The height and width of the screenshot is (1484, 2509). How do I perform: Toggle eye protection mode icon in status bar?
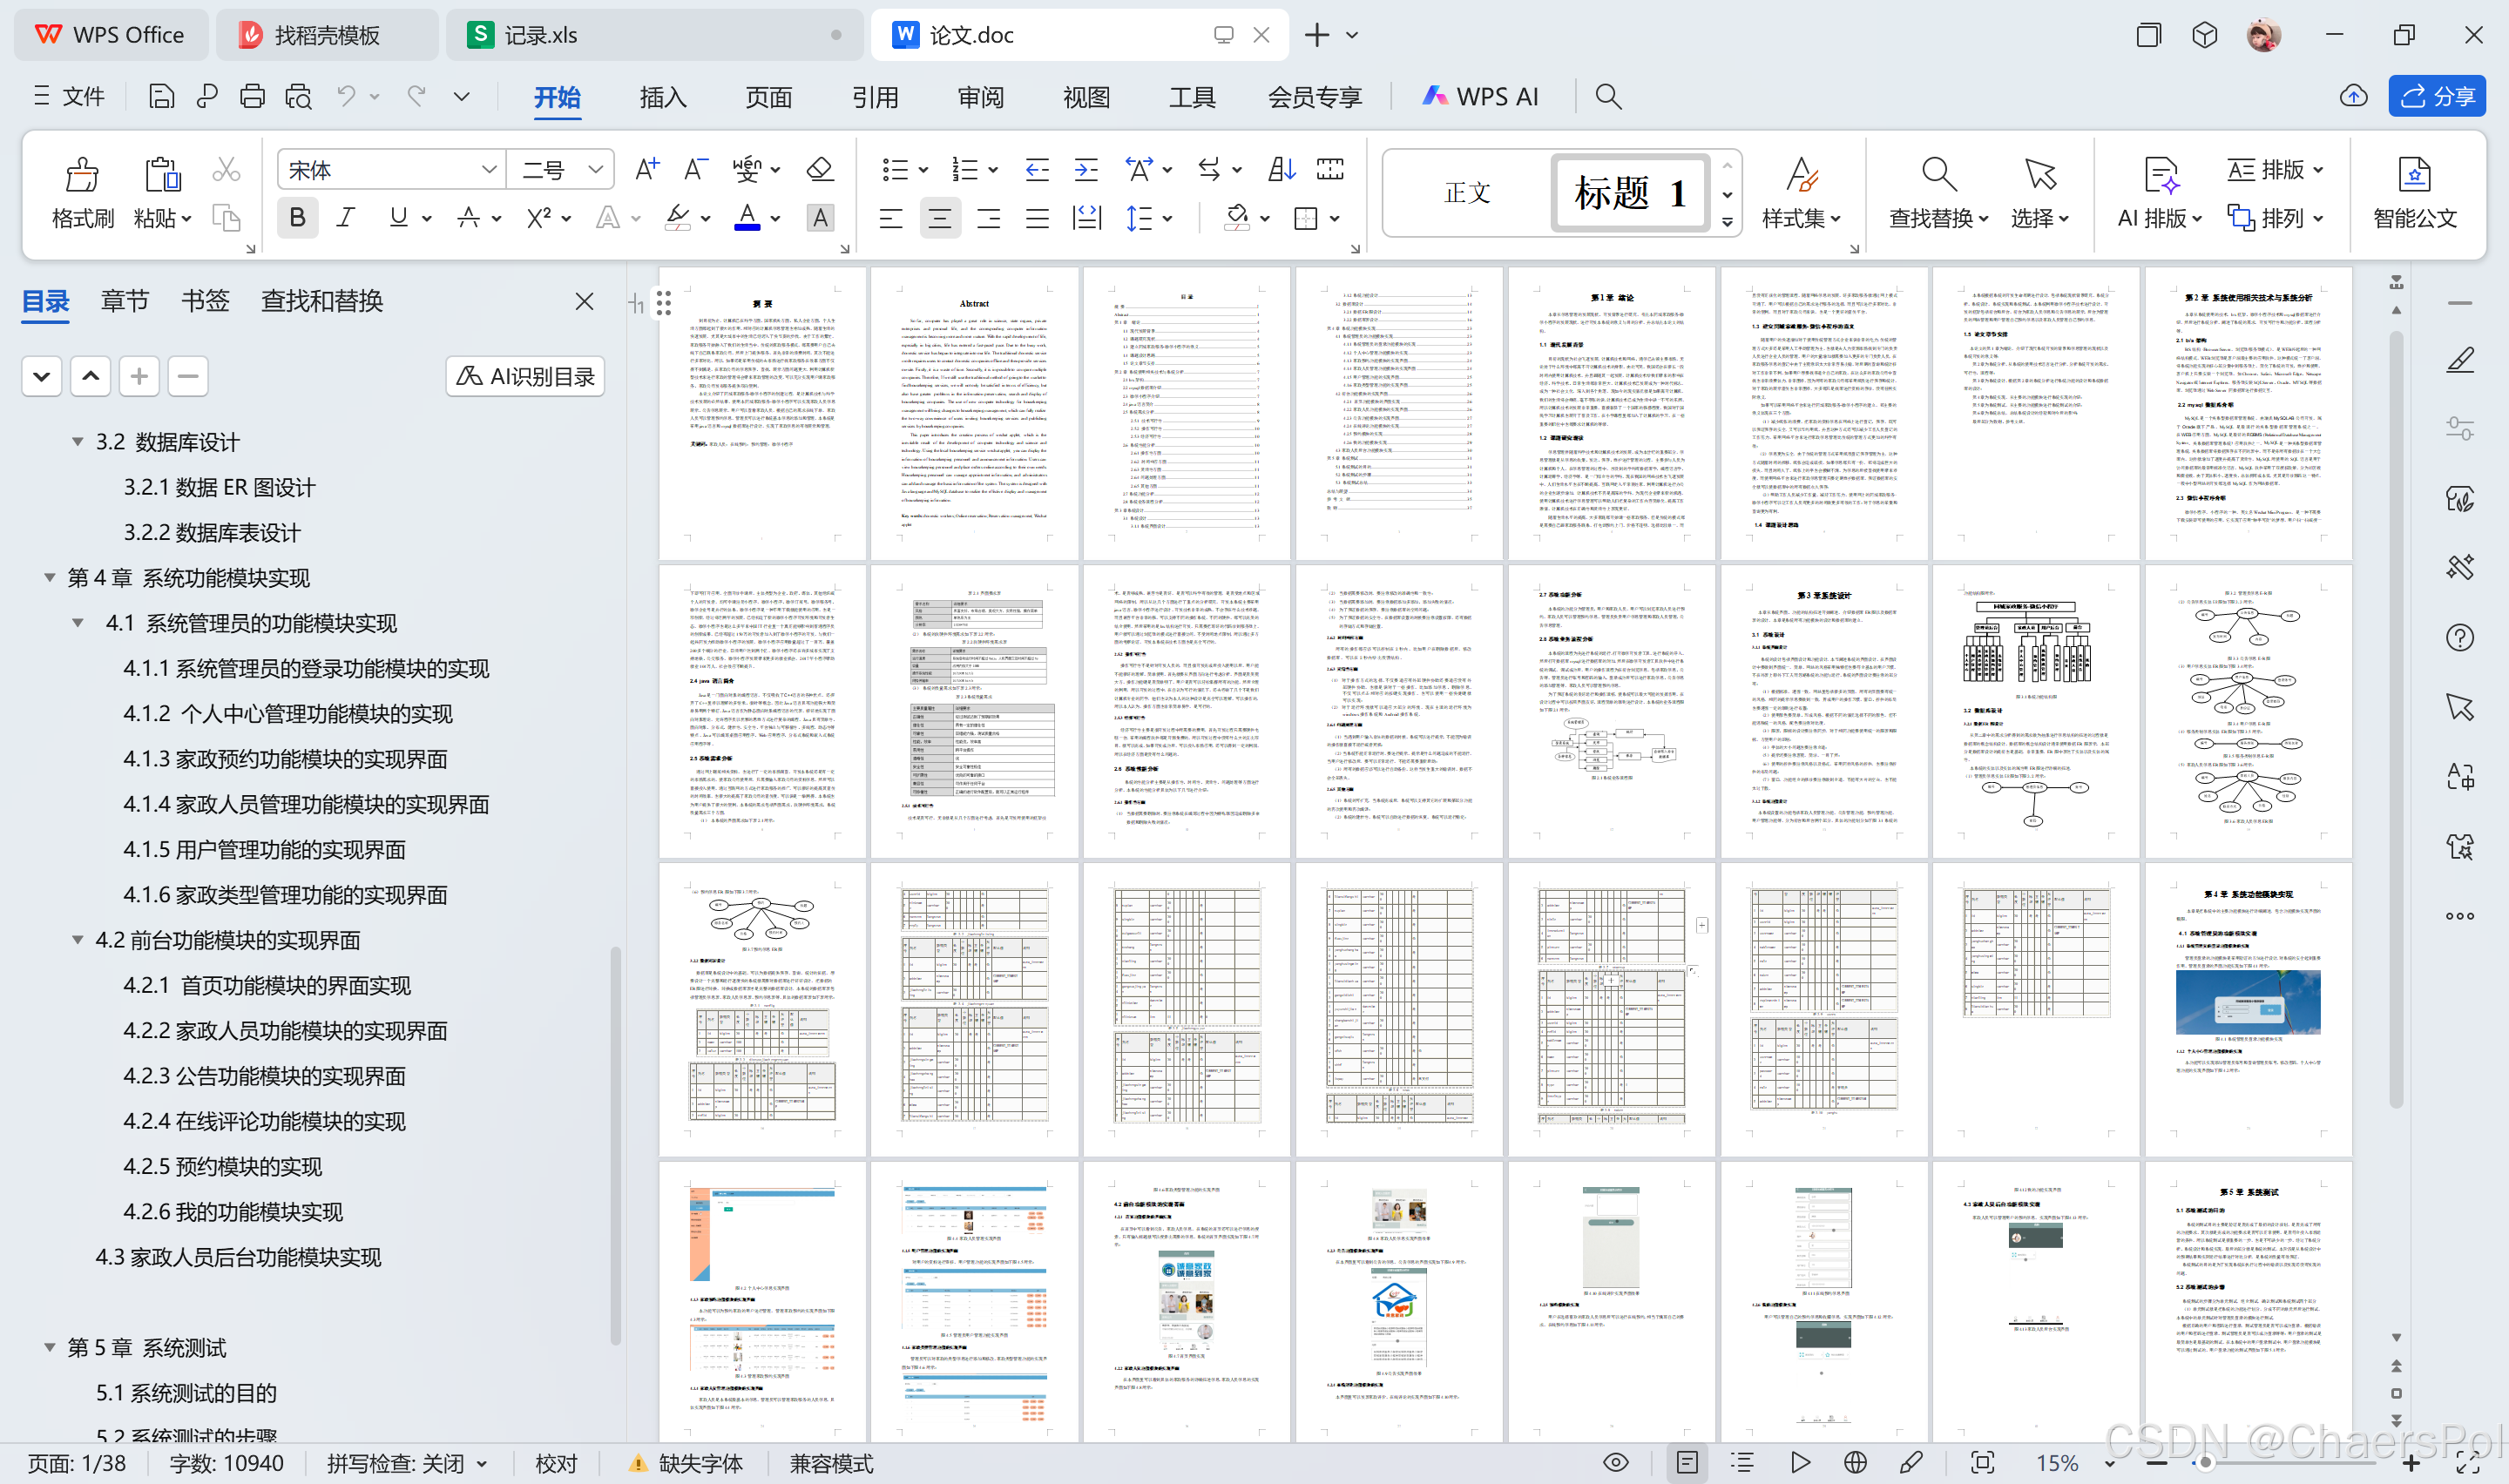(x=1615, y=1462)
